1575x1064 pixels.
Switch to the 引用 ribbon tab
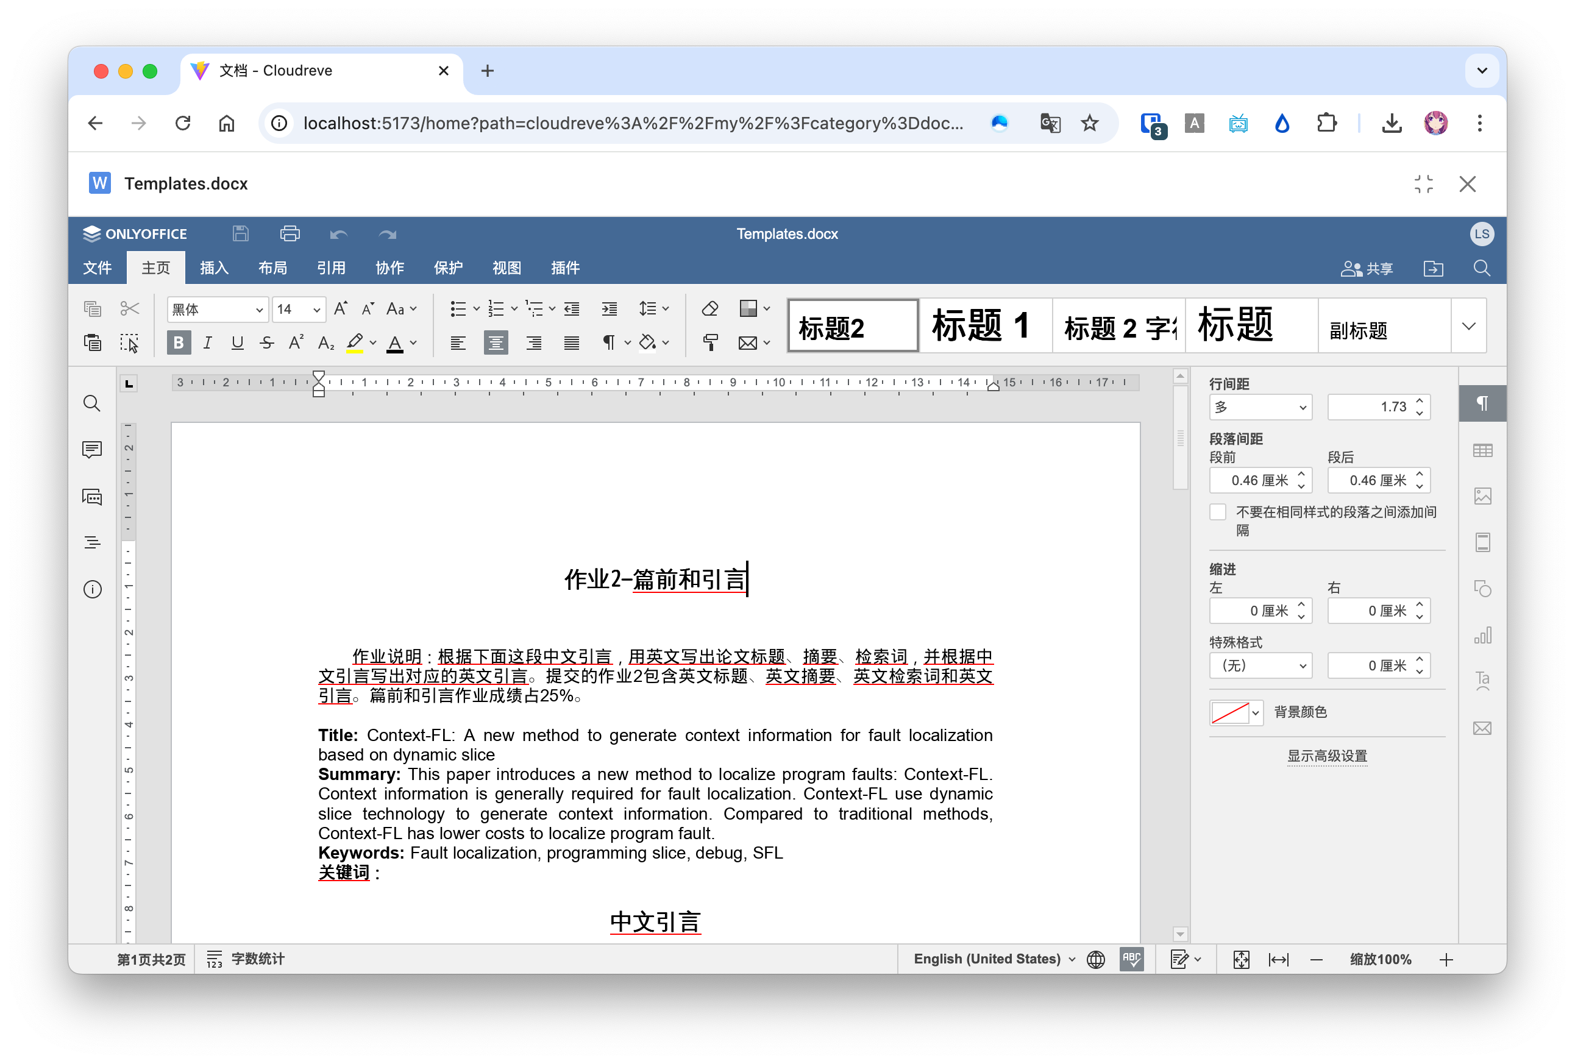click(332, 267)
